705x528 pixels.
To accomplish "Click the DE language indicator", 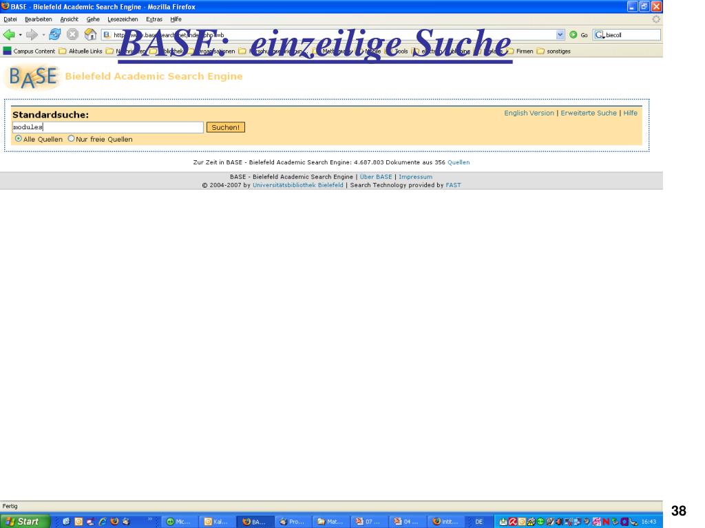I will tap(479, 522).
